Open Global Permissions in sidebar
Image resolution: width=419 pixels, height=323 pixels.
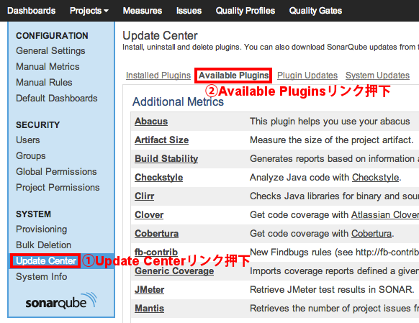click(x=56, y=172)
